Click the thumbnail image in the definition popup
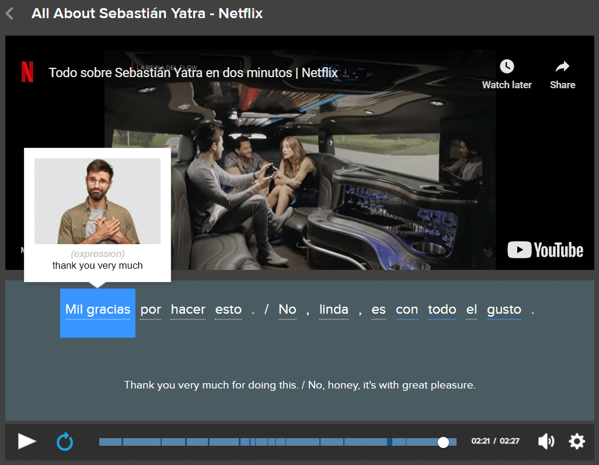This screenshot has width=599, height=465. pos(97,201)
